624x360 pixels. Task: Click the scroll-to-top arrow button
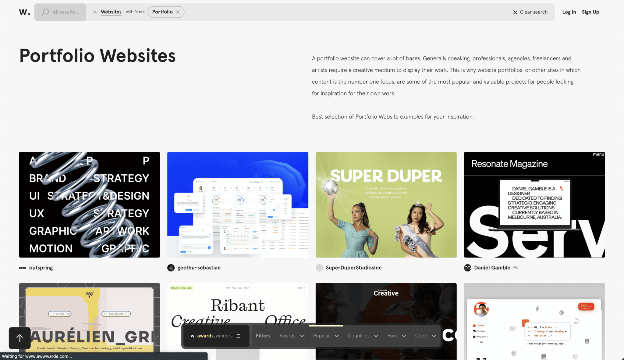coord(19,338)
